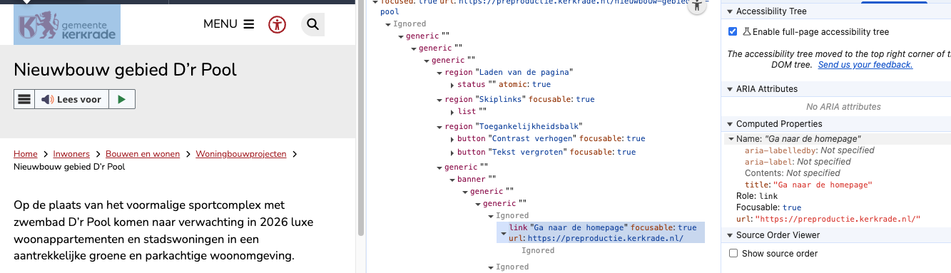Viewport: 951px width, 273px height.
Task: Click the Send us your feedback link
Action: pos(865,65)
